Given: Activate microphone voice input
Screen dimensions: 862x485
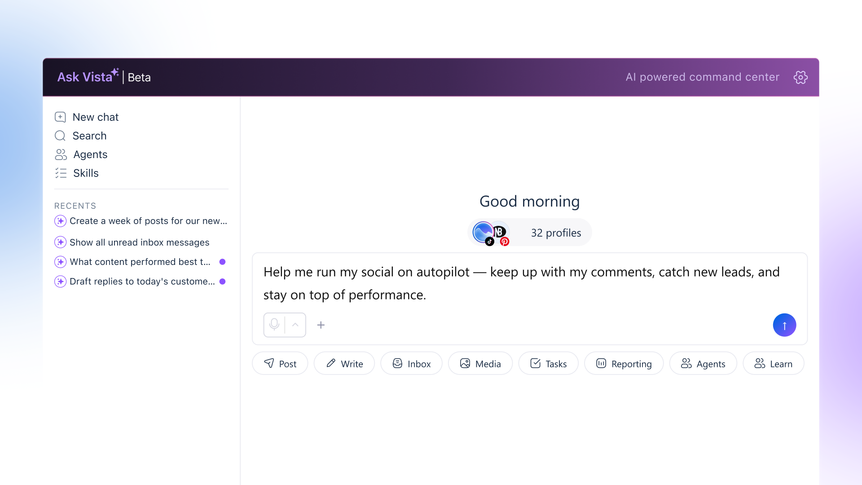Looking at the screenshot, I should click(274, 325).
